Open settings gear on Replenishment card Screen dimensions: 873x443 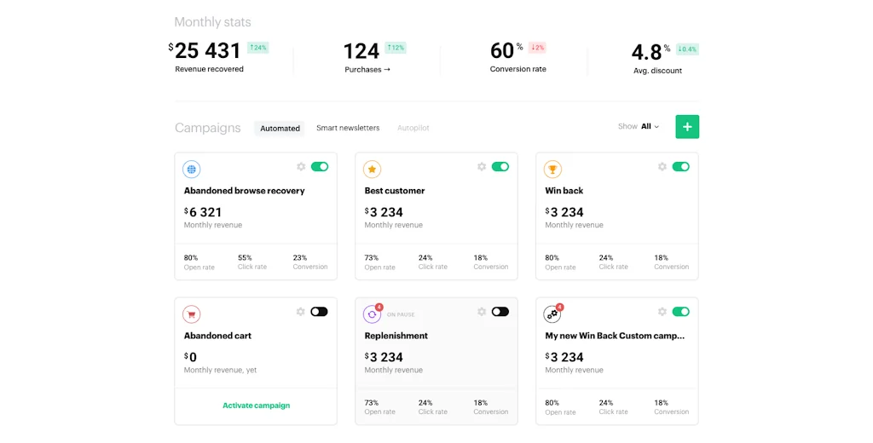pos(482,312)
